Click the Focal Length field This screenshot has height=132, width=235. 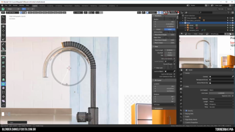(170, 50)
